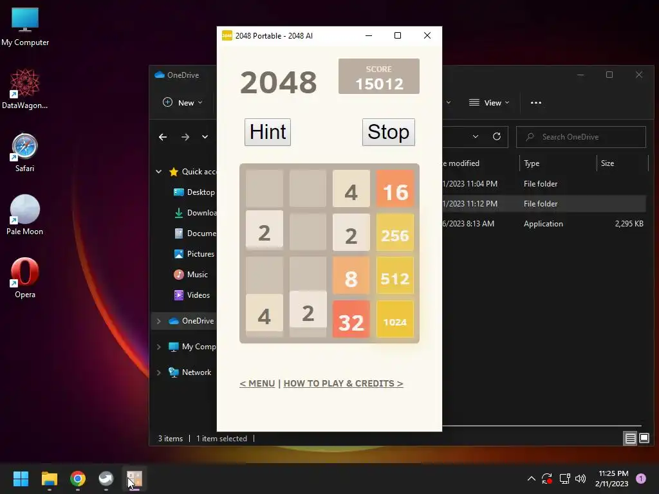The image size is (659, 494).
Task: Expand the OneDrive tree node
Action: click(159, 321)
